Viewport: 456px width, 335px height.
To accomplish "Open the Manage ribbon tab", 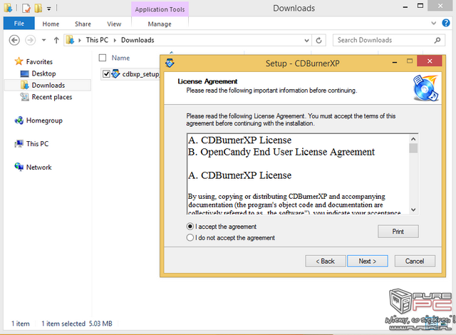I will [160, 24].
